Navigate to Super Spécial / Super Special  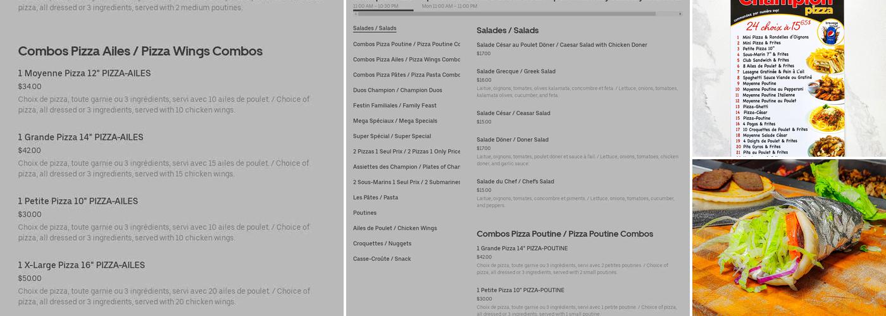(392, 136)
